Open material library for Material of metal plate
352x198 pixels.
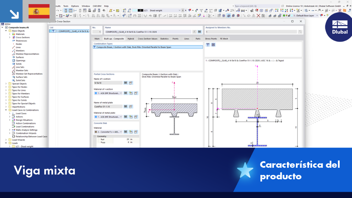pos(126,117)
